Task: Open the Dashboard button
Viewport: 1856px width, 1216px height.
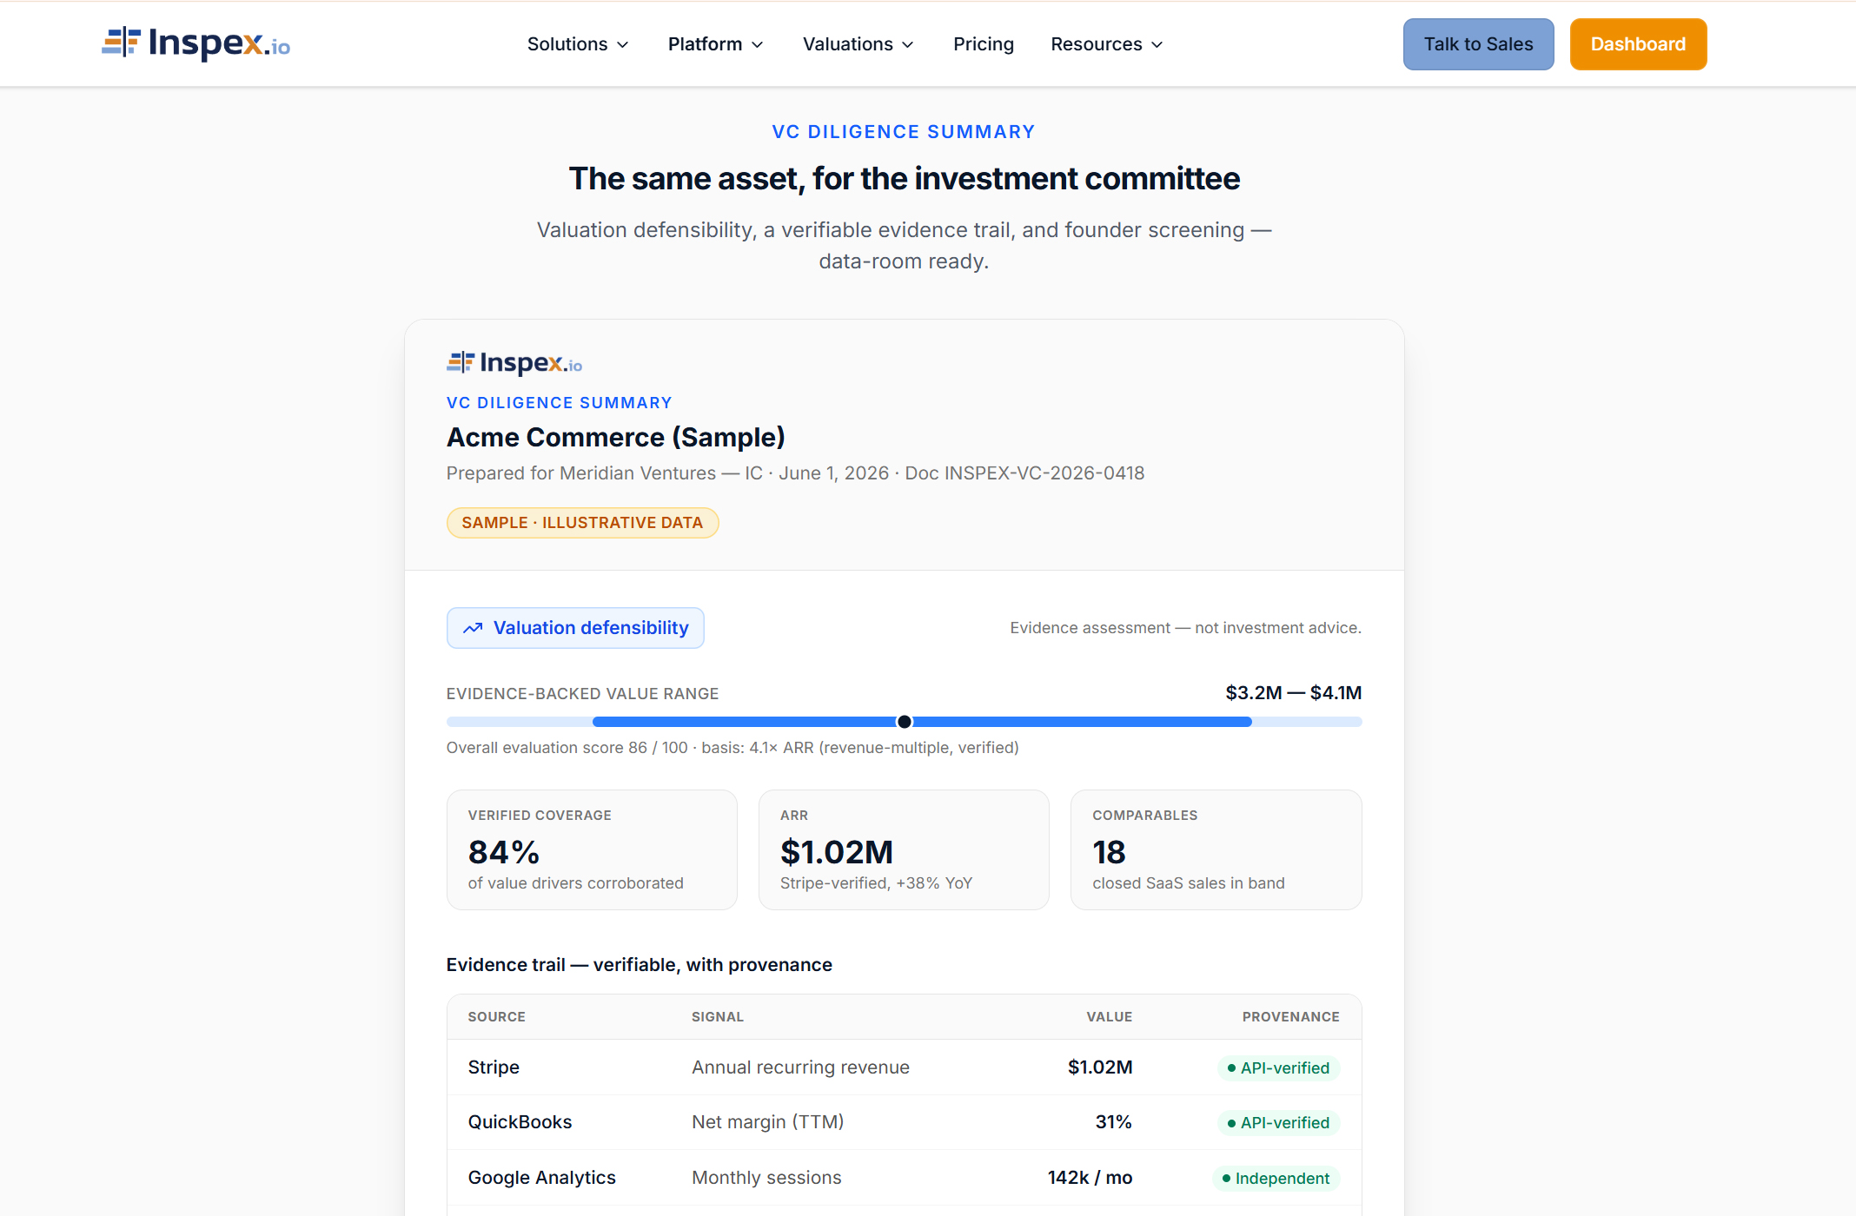Action: point(1638,44)
